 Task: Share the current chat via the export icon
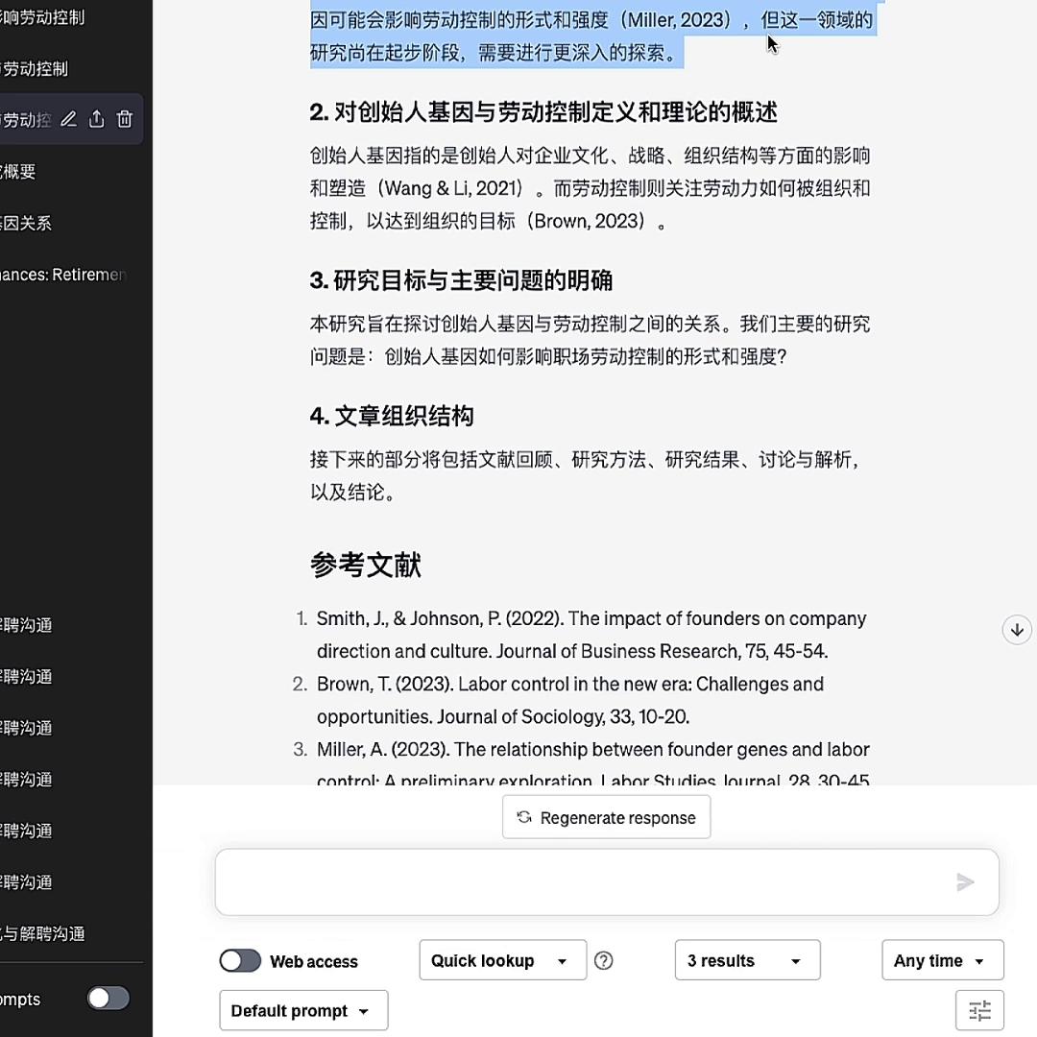coord(96,119)
